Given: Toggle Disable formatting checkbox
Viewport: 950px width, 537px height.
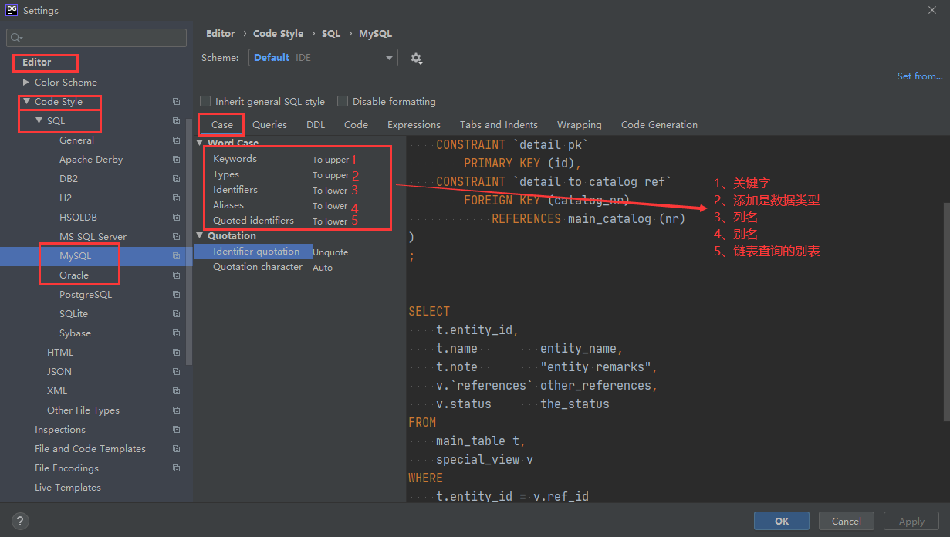Looking at the screenshot, I should (343, 101).
